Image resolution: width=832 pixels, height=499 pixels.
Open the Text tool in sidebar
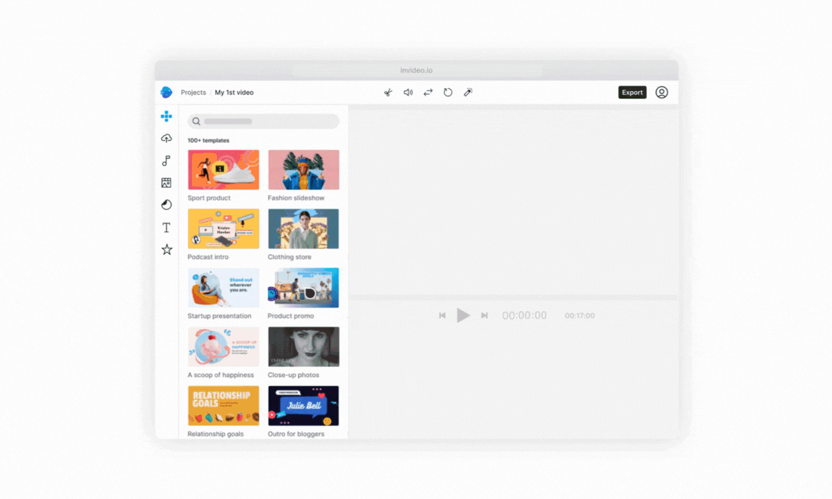[x=166, y=227]
